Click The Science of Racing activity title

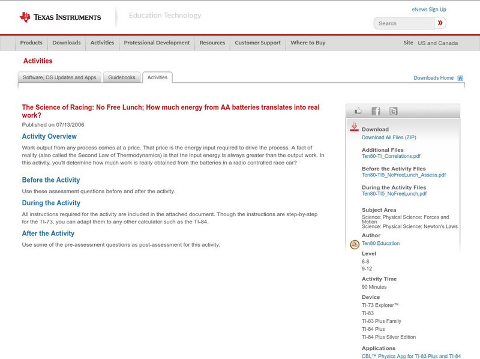(x=170, y=111)
